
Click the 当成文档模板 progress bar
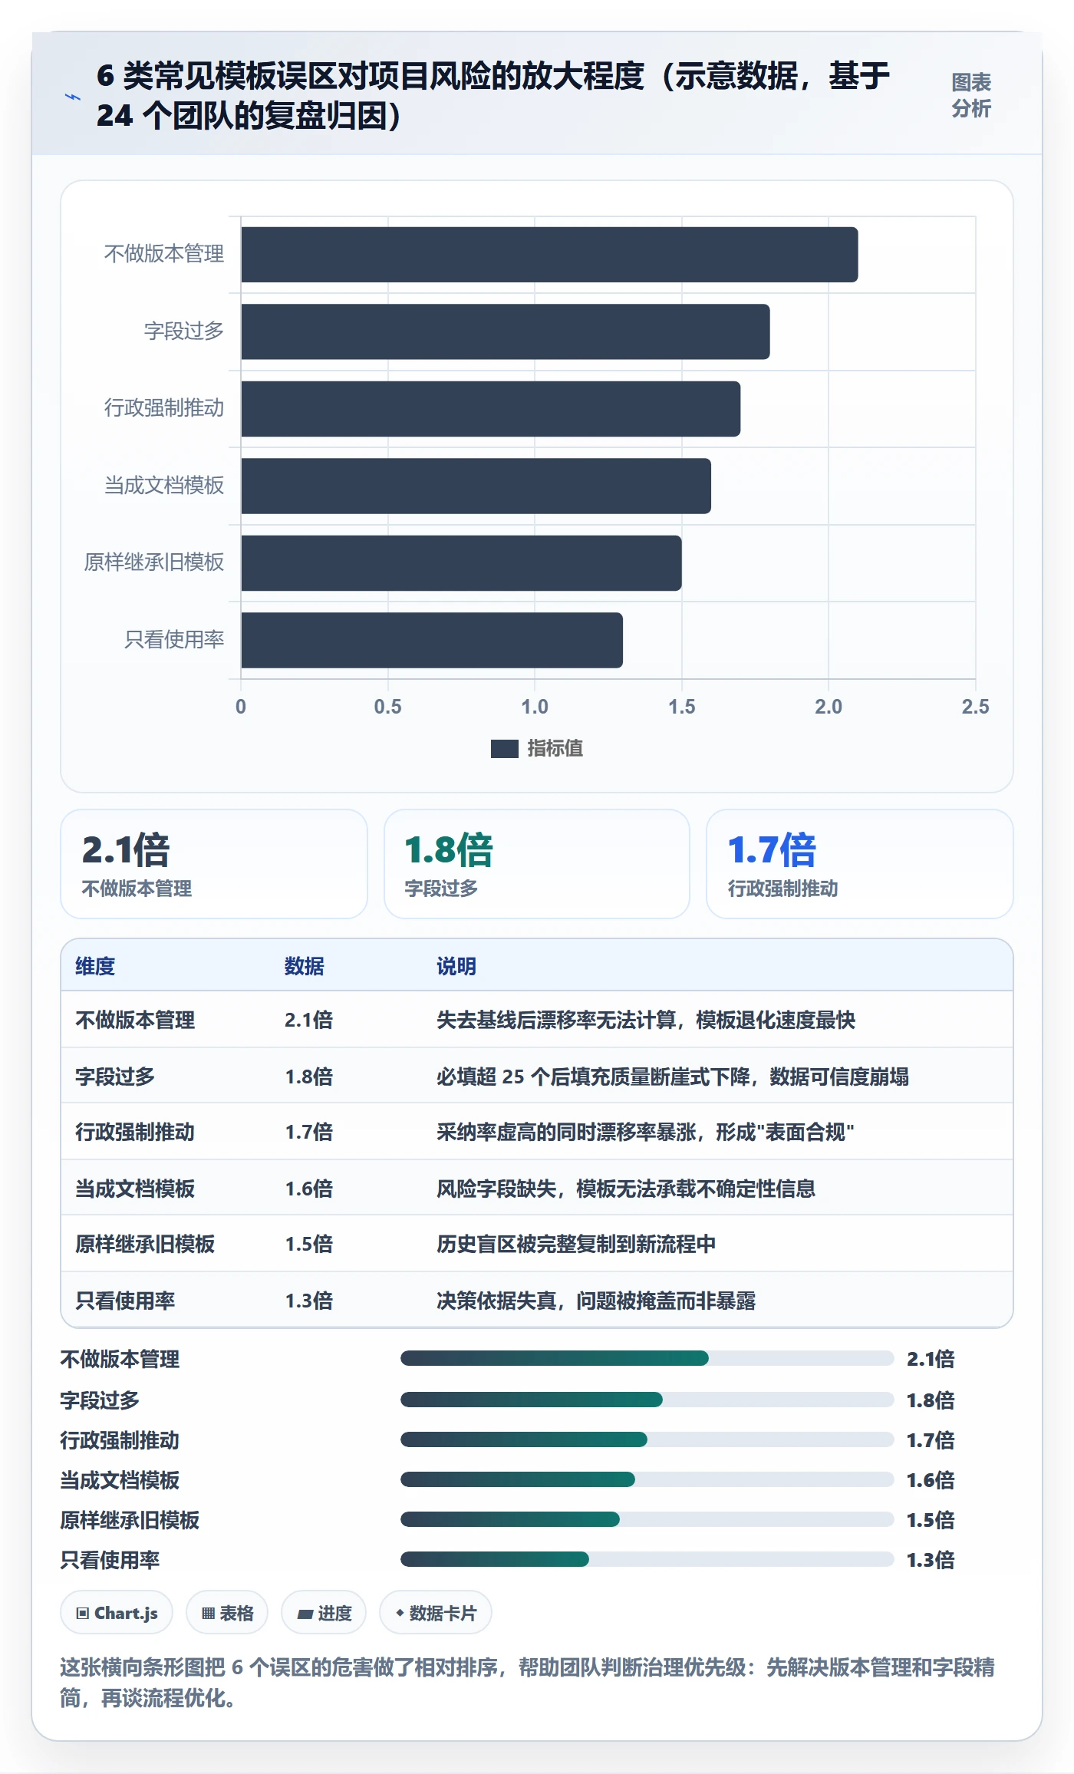tap(647, 1479)
